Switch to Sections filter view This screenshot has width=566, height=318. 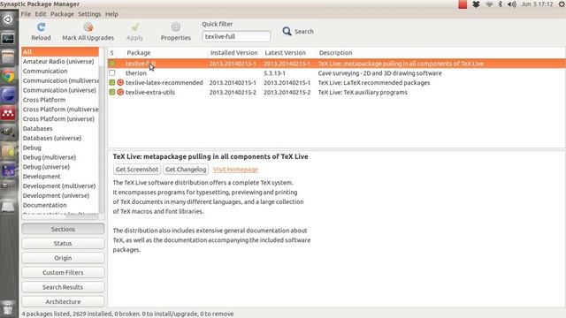[63, 229]
